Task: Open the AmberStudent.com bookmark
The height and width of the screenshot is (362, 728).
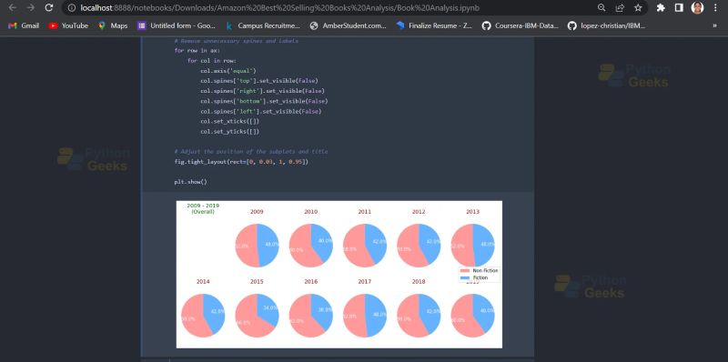Action: 349,26
